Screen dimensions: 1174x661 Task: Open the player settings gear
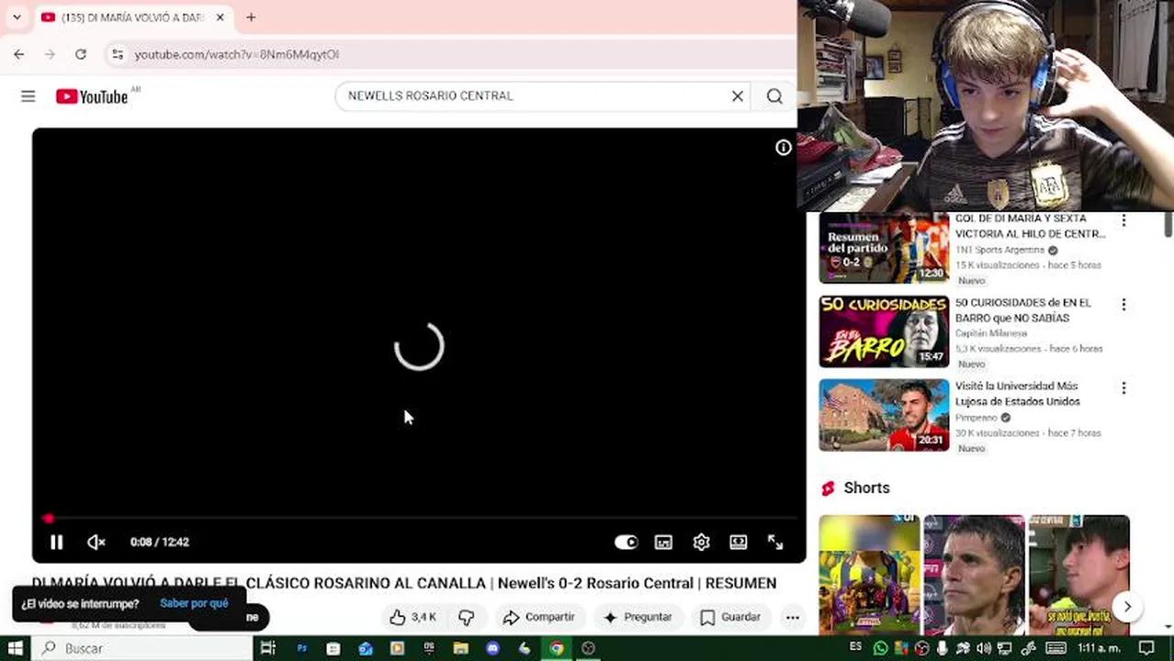(701, 543)
